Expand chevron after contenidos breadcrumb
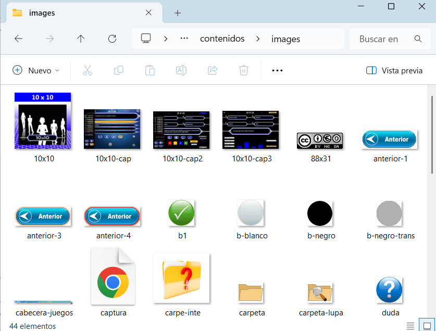 pyautogui.click(x=257, y=39)
